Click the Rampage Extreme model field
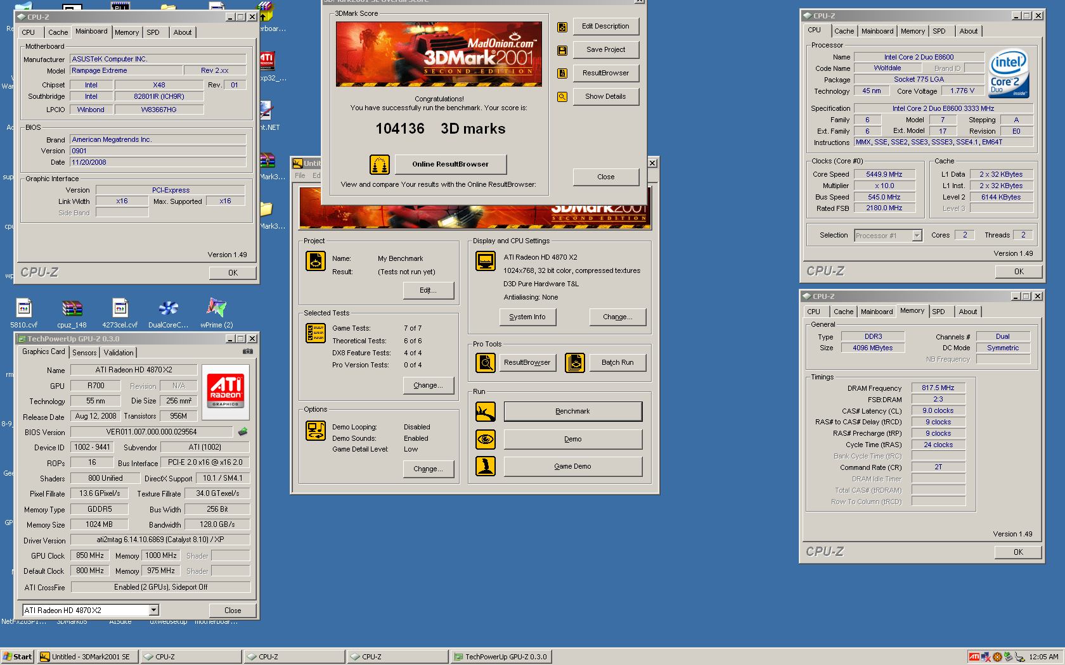 tap(126, 70)
